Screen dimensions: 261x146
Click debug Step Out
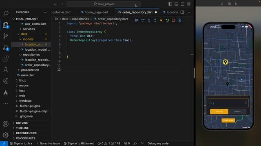[x=155, y=20]
